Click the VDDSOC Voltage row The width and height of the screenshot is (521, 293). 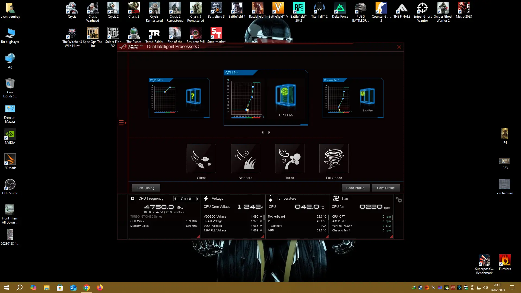click(233, 216)
